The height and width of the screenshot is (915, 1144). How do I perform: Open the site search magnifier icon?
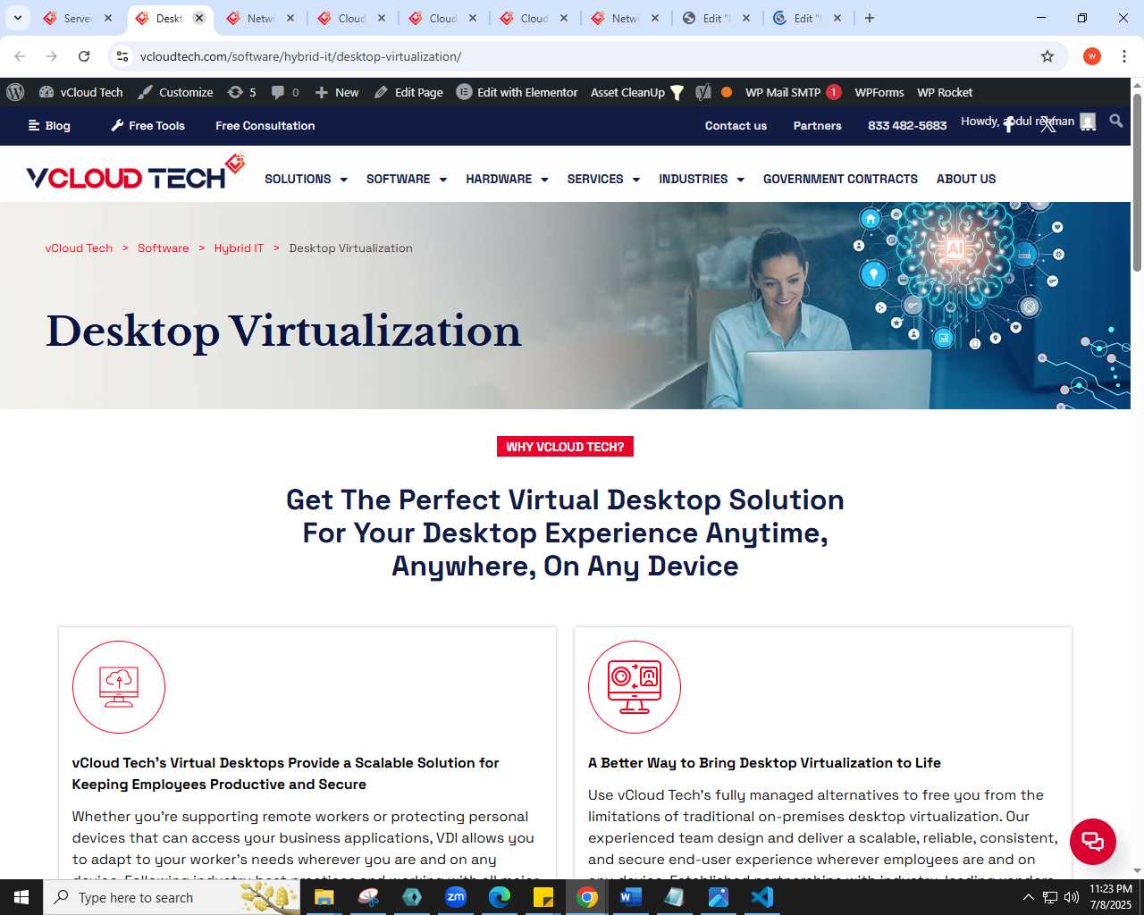(1115, 121)
